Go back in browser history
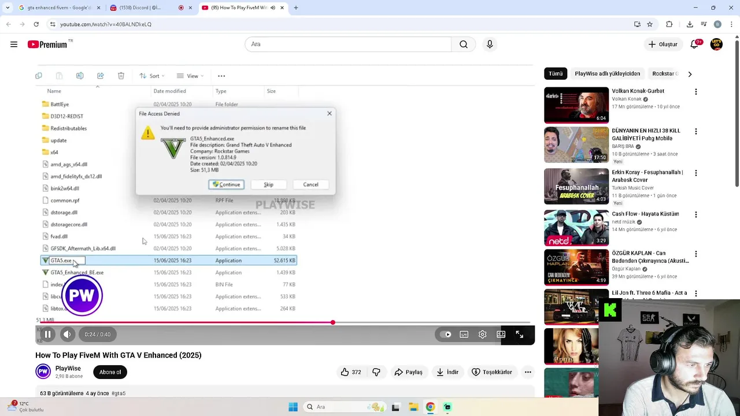 [9, 24]
